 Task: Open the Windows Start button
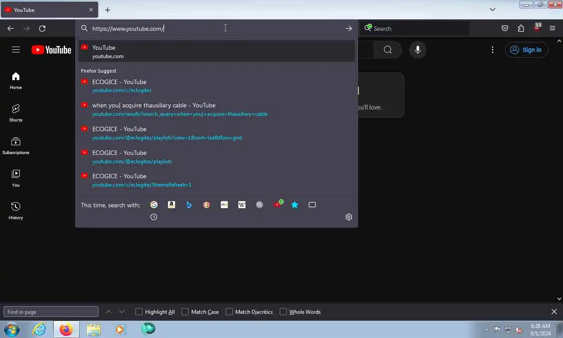pyautogui.click(x=12, y=329)
